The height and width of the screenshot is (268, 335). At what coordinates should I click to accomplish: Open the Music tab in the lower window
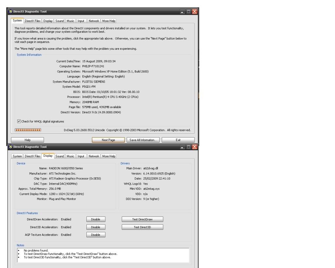(x=71, y=156)
